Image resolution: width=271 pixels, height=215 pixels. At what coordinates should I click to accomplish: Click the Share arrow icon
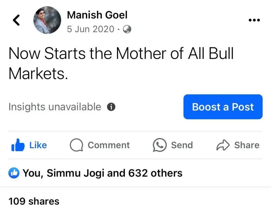point(223,145)
